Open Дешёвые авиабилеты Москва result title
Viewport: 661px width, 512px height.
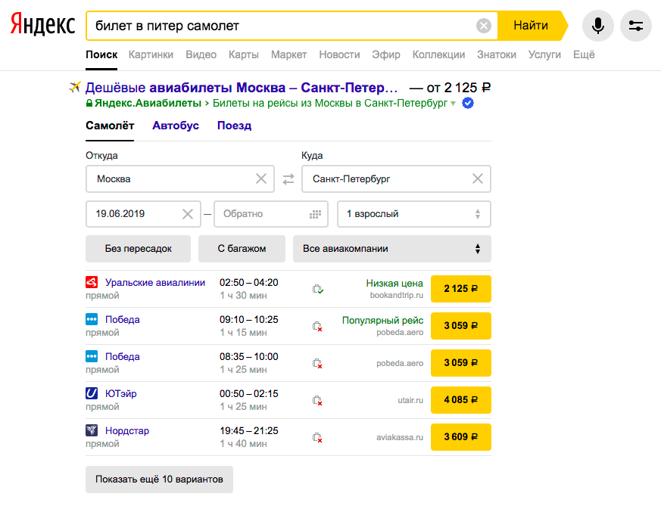point(242,87)
